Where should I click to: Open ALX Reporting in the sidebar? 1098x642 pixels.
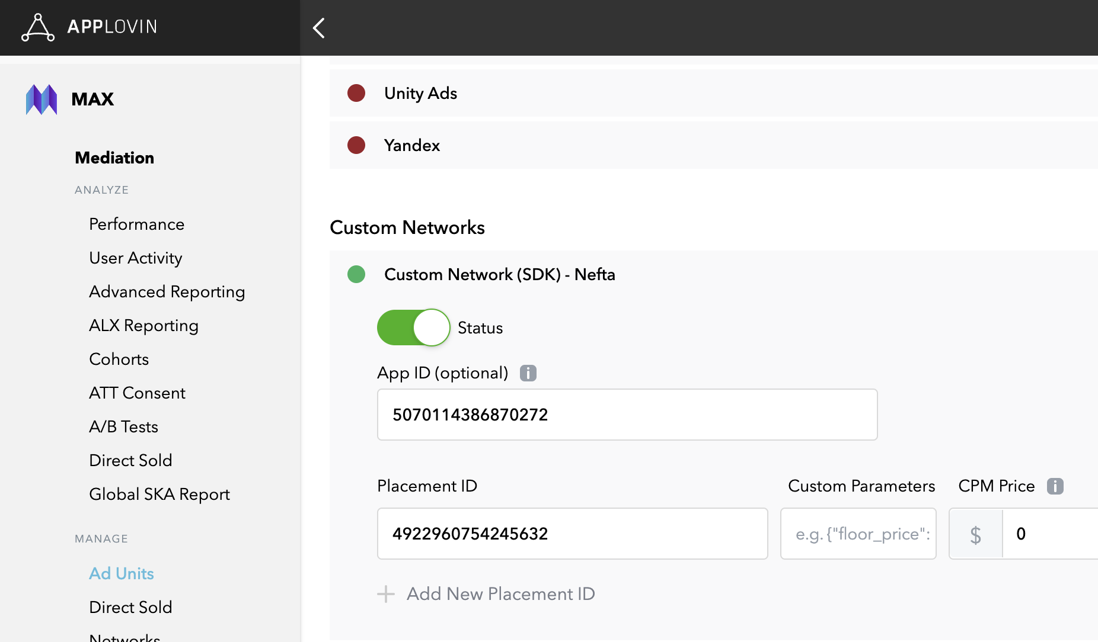[x=144, y=325]
